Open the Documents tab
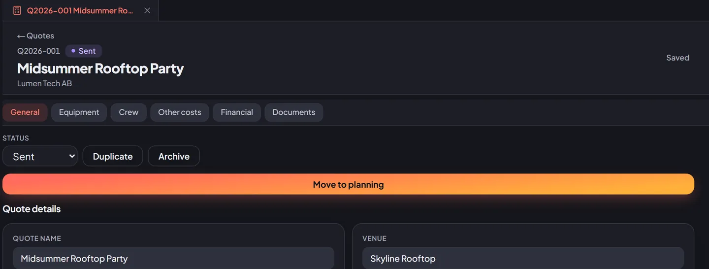 (x=294, y=112)
